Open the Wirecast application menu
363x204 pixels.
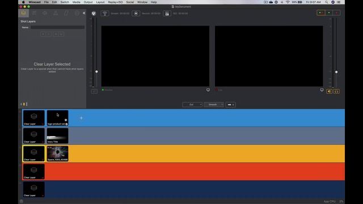[x=35, y=2]
